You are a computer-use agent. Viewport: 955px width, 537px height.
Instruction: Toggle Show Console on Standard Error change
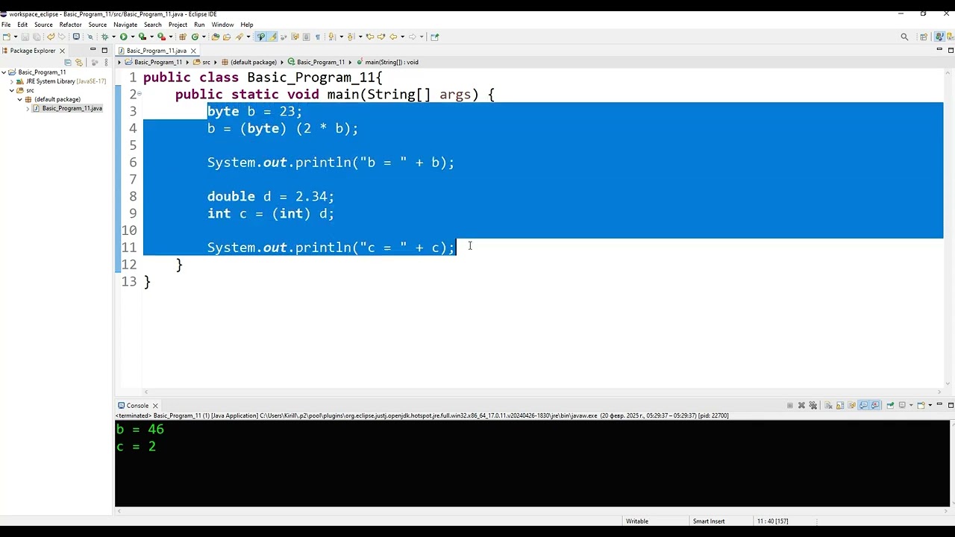[874, 405]
